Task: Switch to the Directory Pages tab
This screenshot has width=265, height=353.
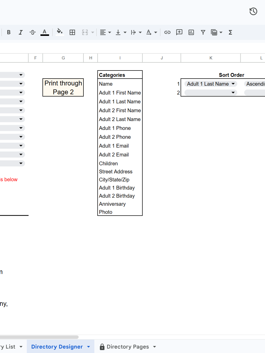Action: [128, 346]
